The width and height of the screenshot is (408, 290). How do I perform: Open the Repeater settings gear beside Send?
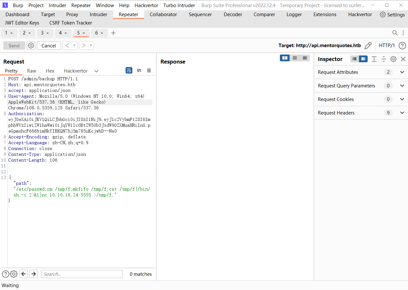[x=31, y=45]
